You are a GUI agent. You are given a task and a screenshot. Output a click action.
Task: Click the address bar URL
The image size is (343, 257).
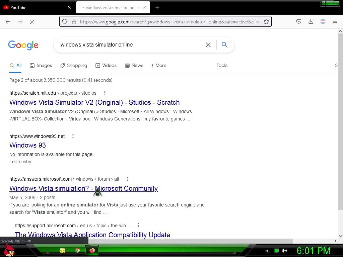[x=170, y=22]
